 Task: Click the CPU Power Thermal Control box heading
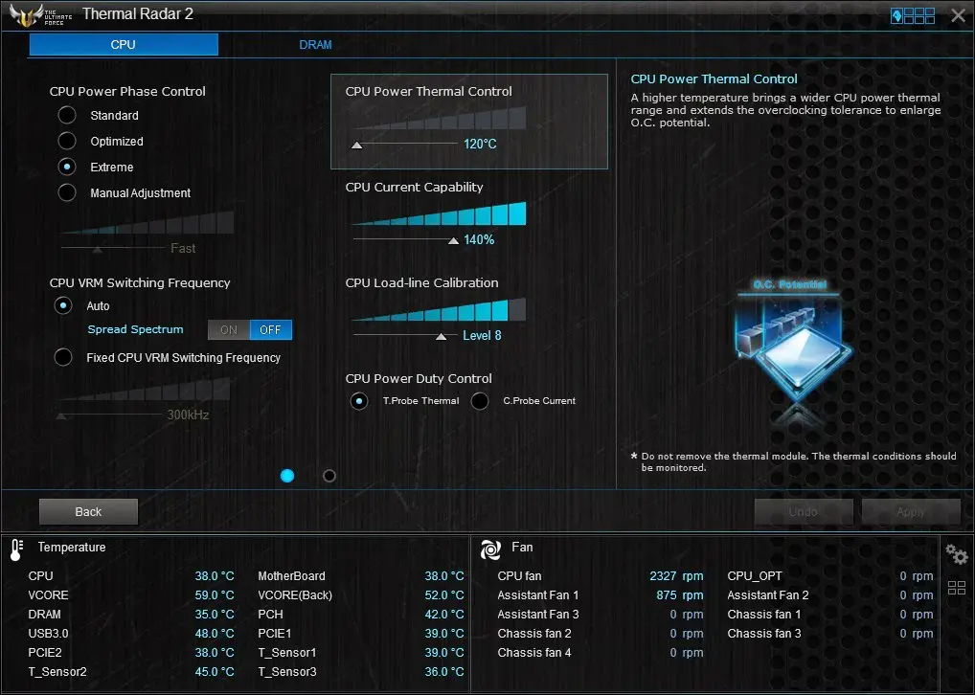click(x=428, y=91)
